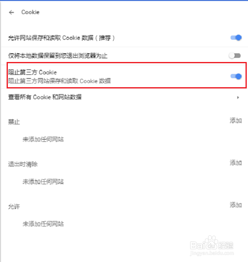This screenshot has width=248, height=262.
Task: Click the 仅将本地数据保留到您退出浏览器为止 label
Action: pos(58,56)
